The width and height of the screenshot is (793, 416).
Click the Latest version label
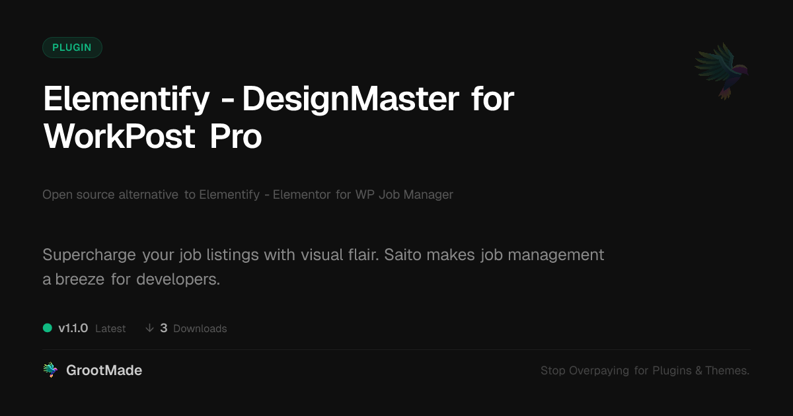[x=110, y=329]
